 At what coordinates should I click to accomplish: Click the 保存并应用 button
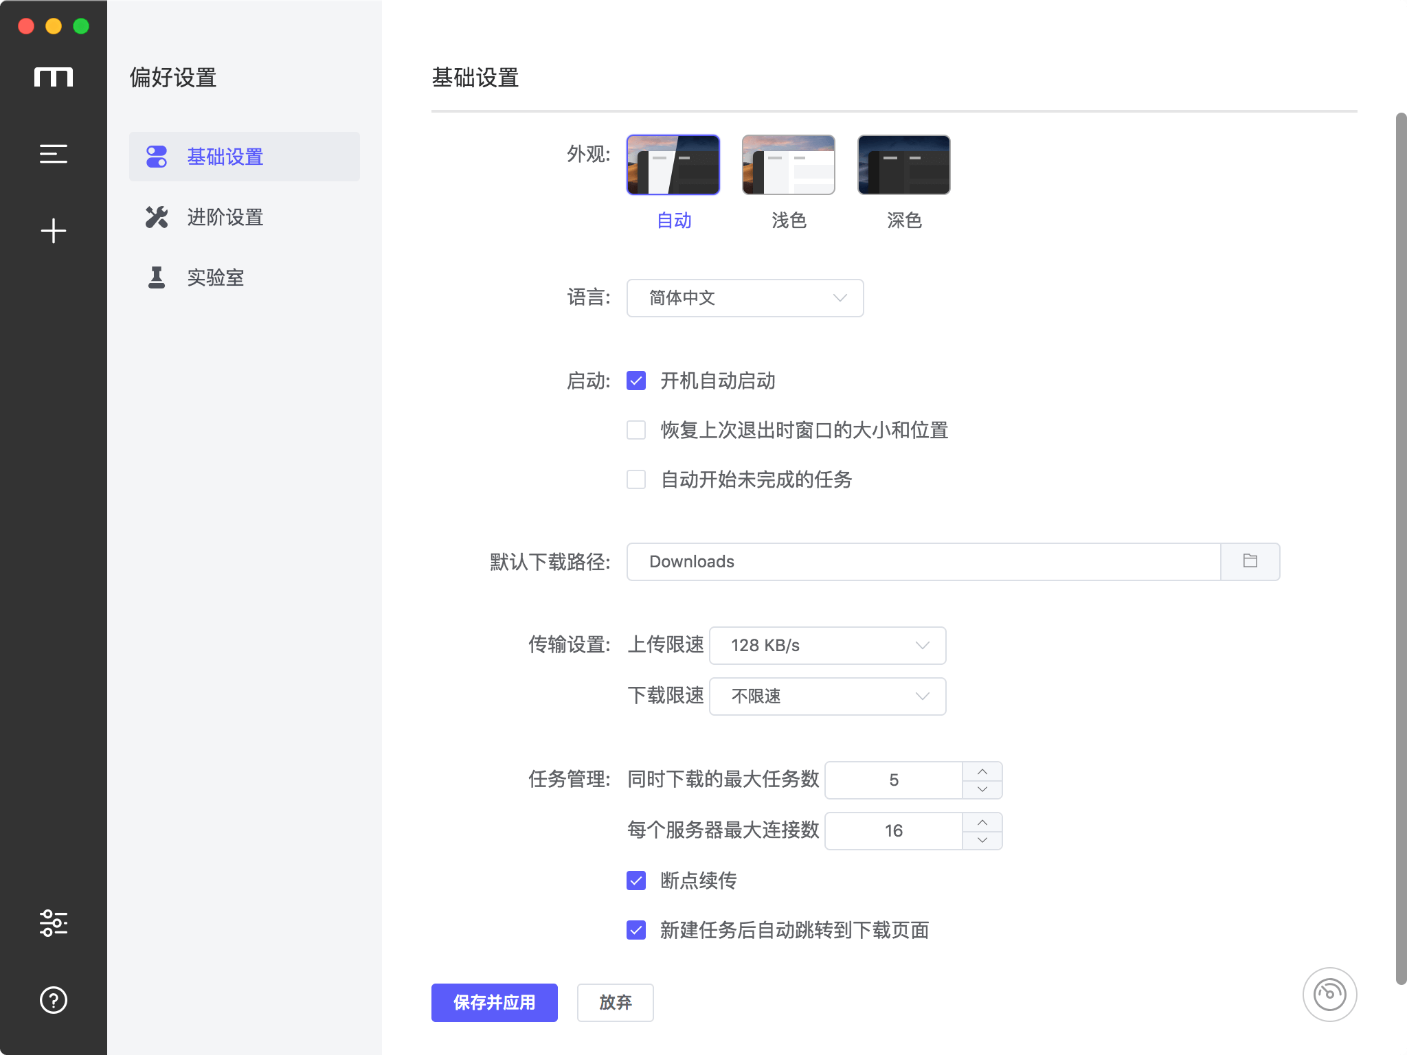pyautogui.click(x=495, y=1003)
